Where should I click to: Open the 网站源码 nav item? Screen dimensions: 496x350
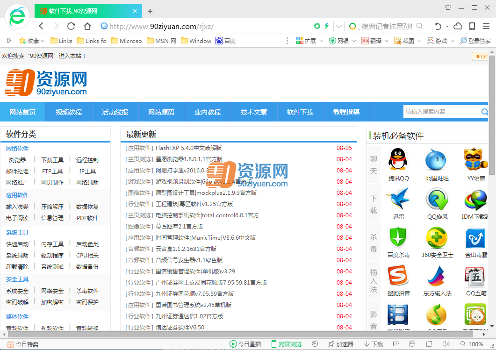[161, 112]
